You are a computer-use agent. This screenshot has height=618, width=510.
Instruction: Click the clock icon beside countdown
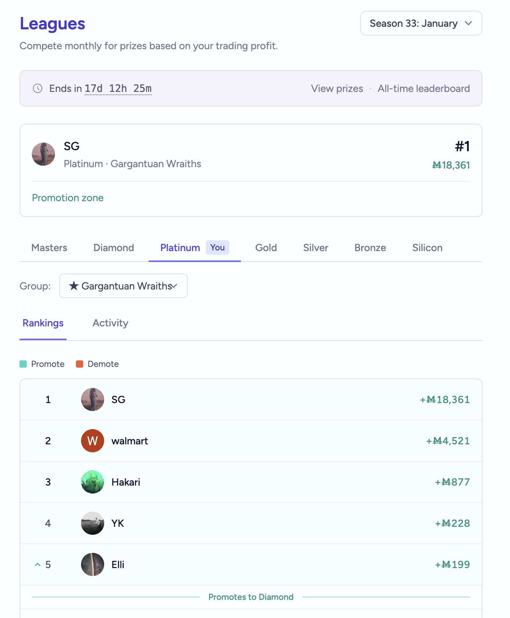coord(38,88)
